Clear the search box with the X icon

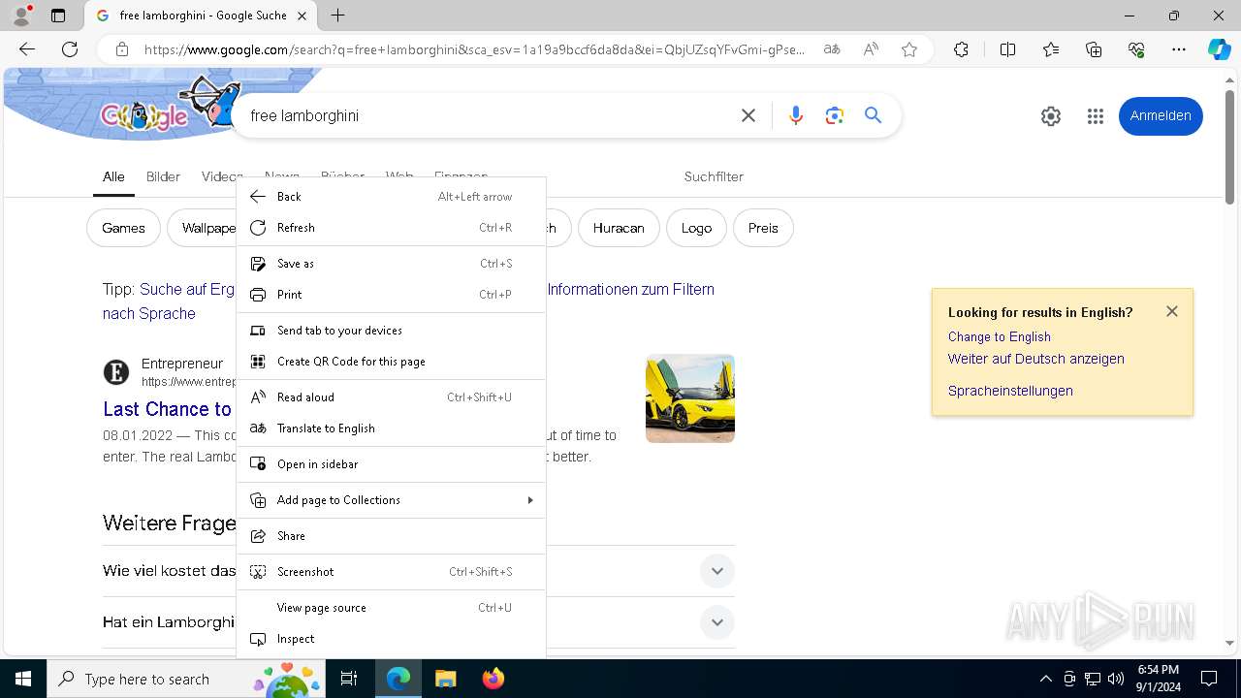(x=748, y=115)
